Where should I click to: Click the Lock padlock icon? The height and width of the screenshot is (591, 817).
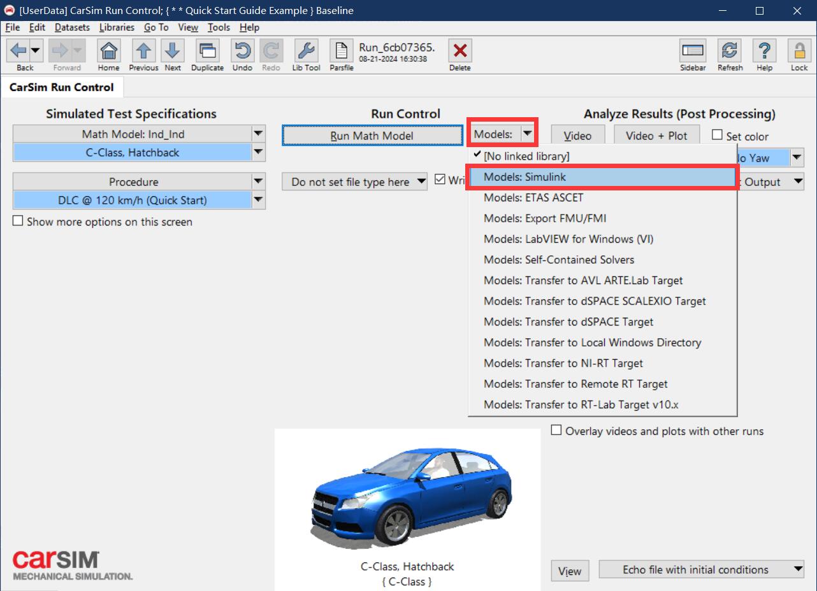[799, 50]
